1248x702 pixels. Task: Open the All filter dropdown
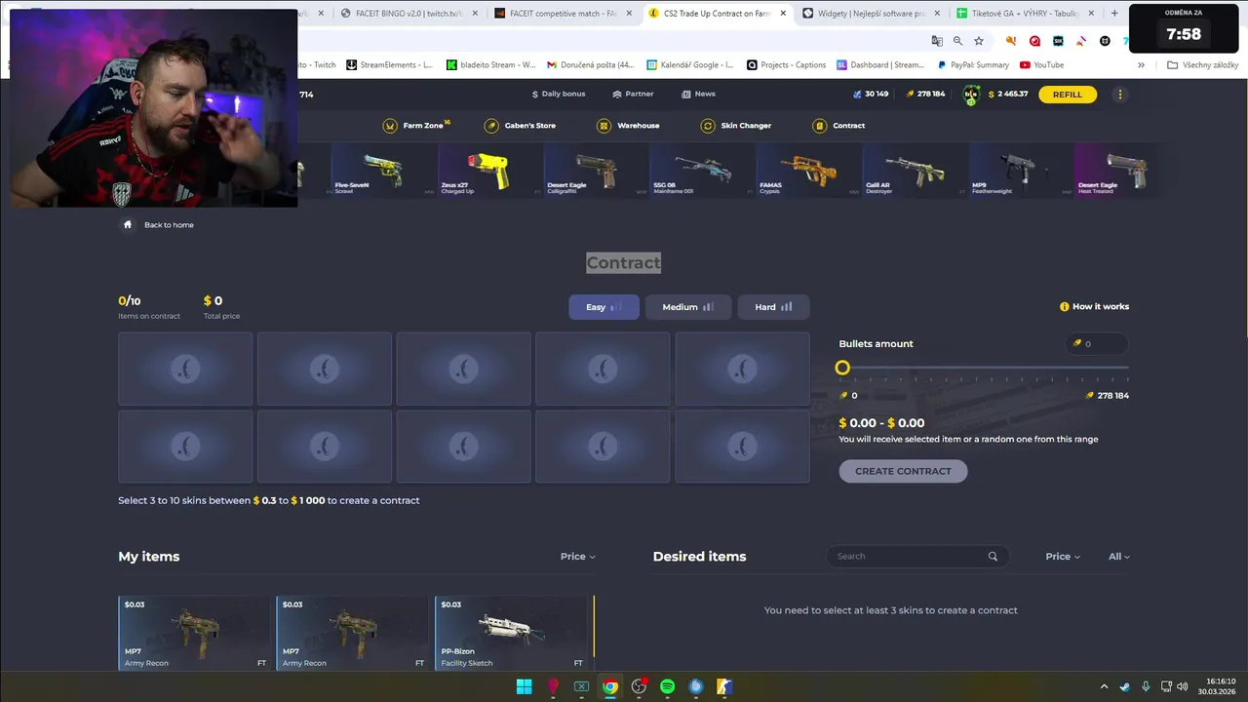1118,557
